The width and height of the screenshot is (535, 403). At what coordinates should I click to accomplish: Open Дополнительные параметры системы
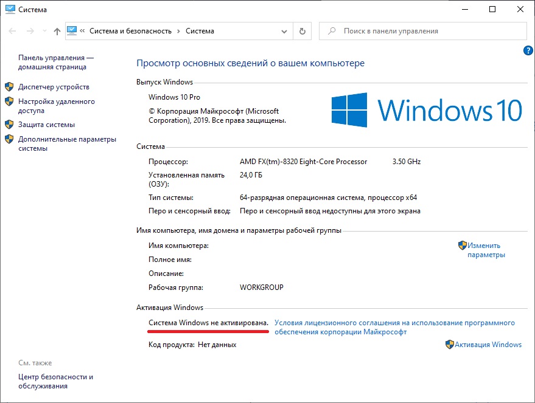tap(67, 144)
